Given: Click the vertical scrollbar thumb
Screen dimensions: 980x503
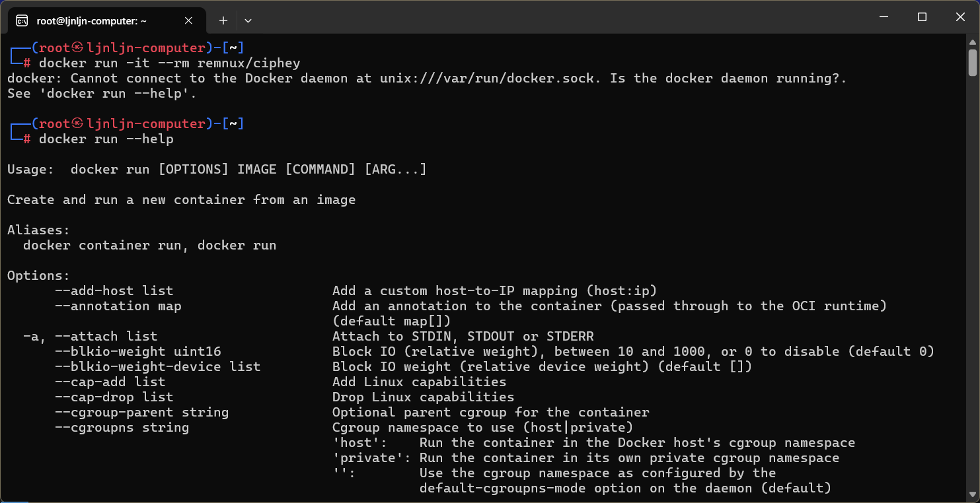Looking at the screenshot, I should tap(972, 63).
